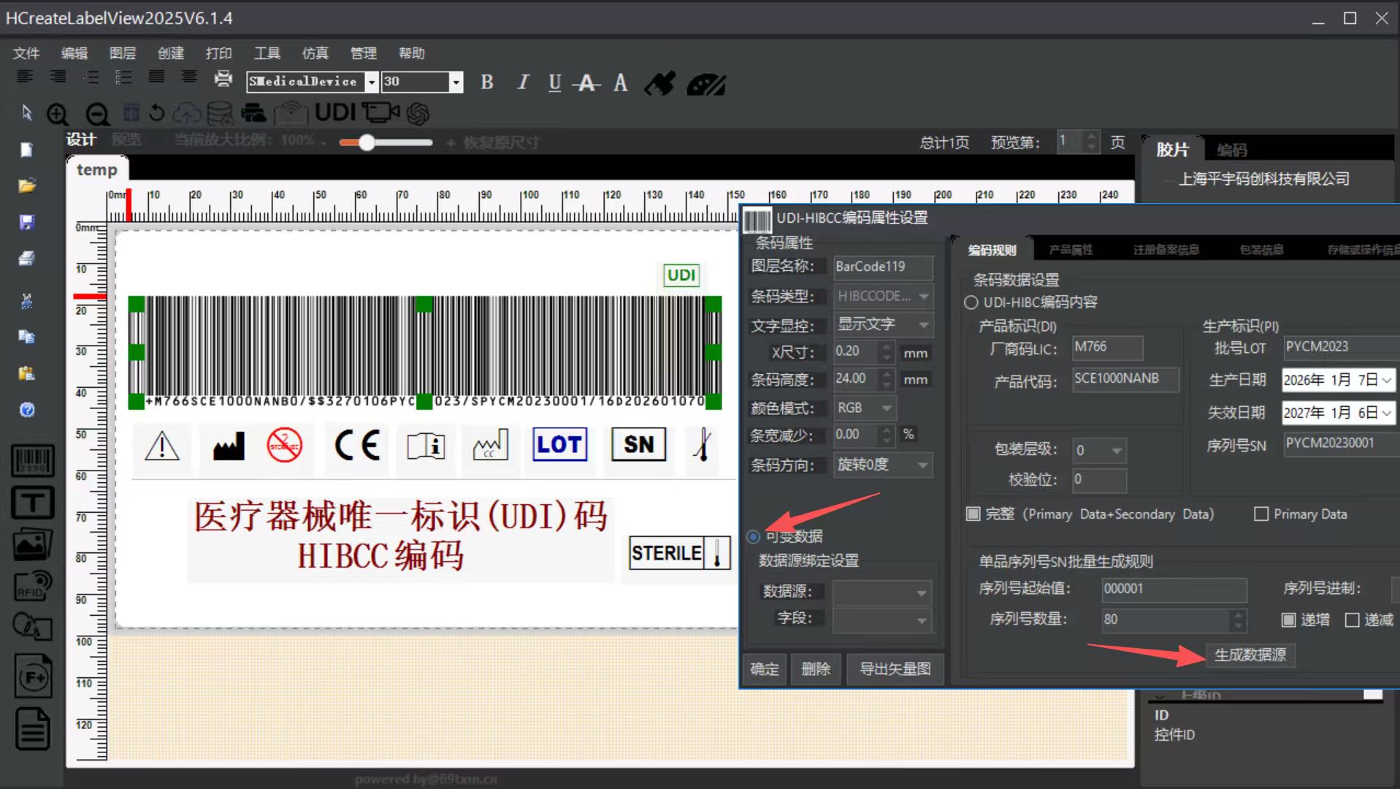Switch to the 包装信息 tab

click(x=1261, y=250)
